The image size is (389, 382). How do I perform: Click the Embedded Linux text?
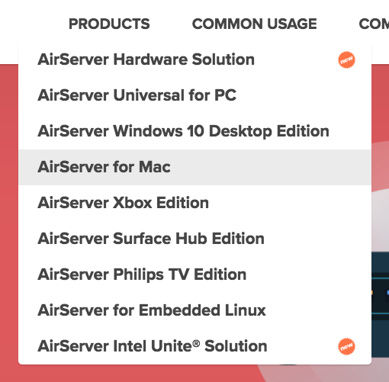[x=202, y=310]
